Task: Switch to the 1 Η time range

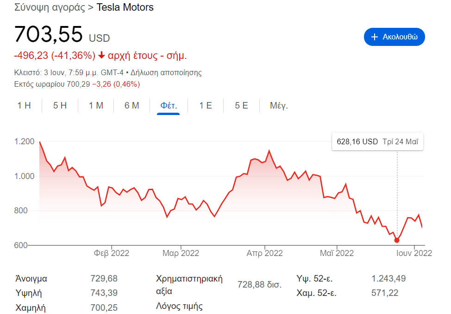Action: (x=24, y=105)
